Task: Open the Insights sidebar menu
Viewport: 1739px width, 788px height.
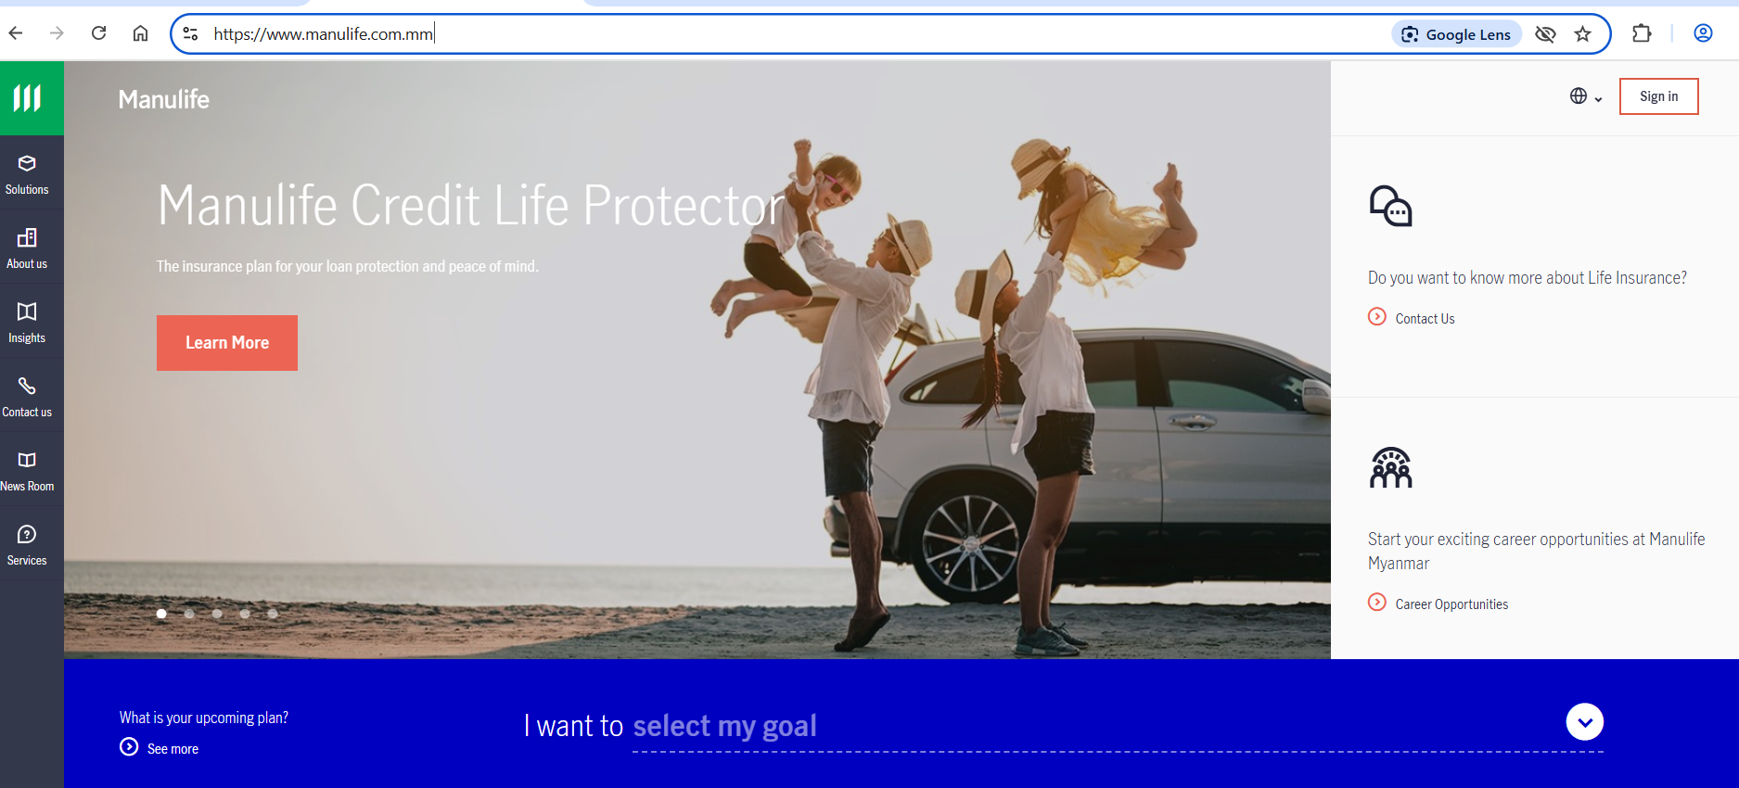Action: click(27, 323)
